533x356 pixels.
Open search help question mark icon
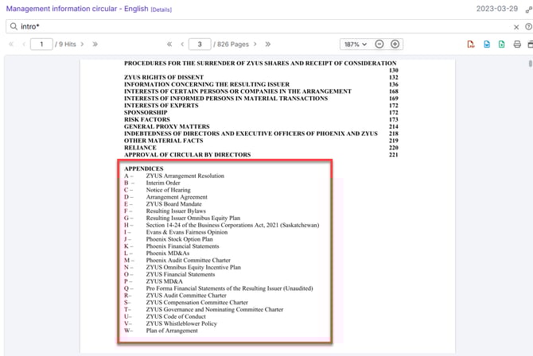coord(528,26)
